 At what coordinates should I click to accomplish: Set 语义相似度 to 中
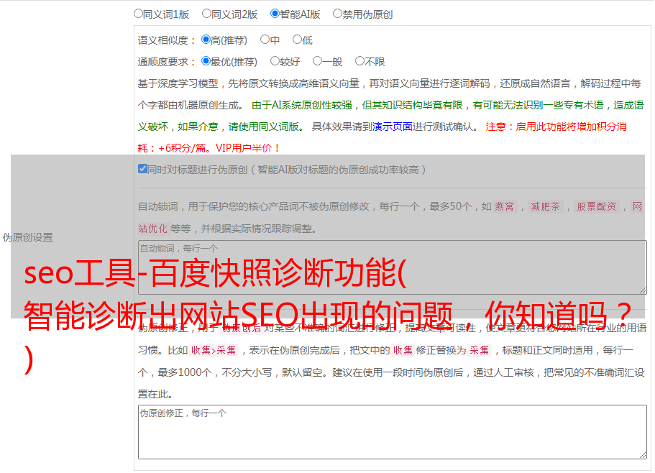(x=265, y=40)
